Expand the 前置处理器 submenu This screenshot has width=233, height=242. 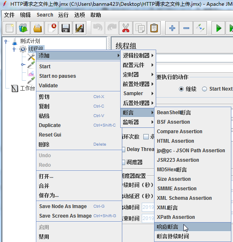click(x=138, y=84)
